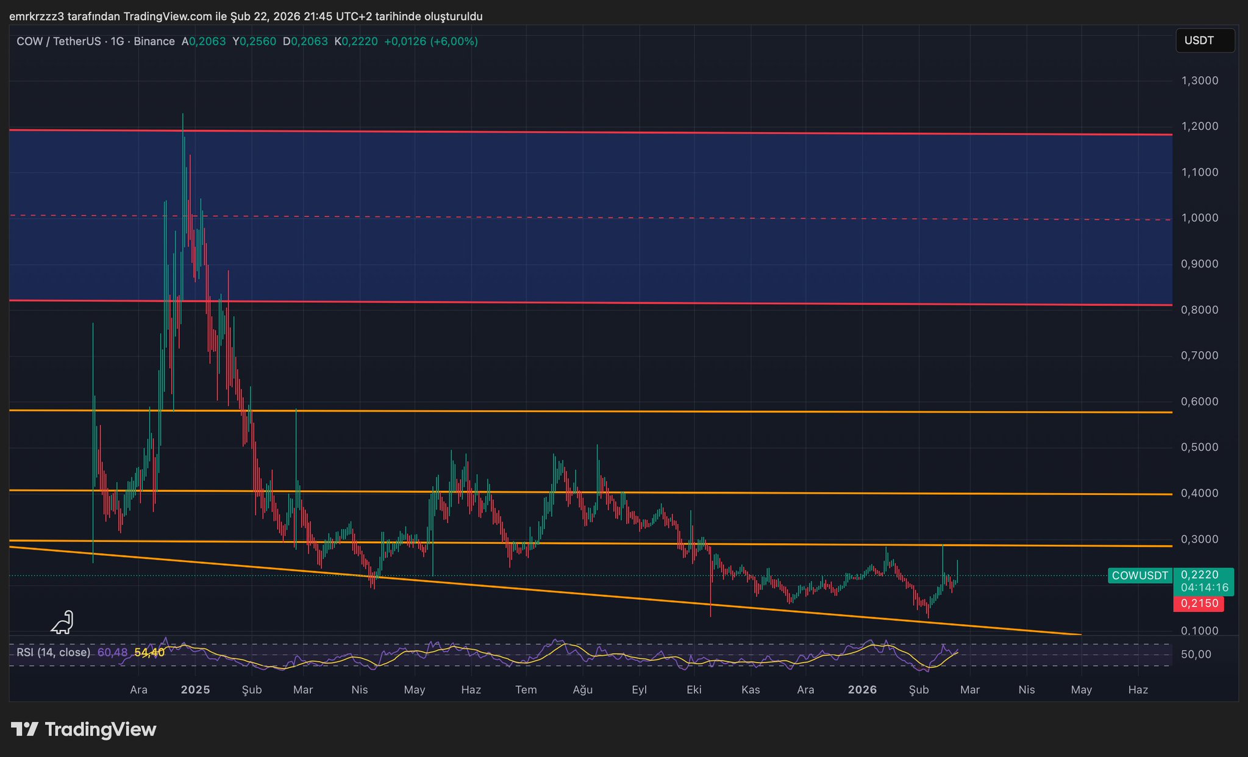
Task: Click the COWUSDT price label tag
Action: pos(1139,575)
